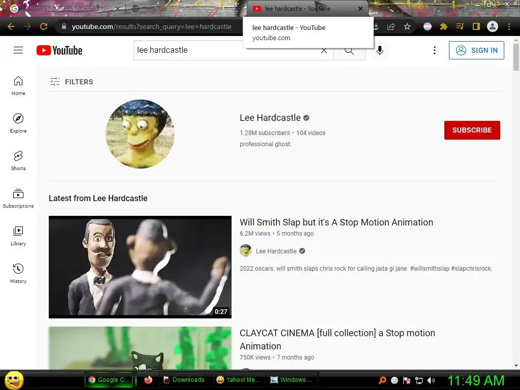Play the Will Smith Slap video thumbnail
Viewport: 520px width, 390px height.
(x=140, y=267)
